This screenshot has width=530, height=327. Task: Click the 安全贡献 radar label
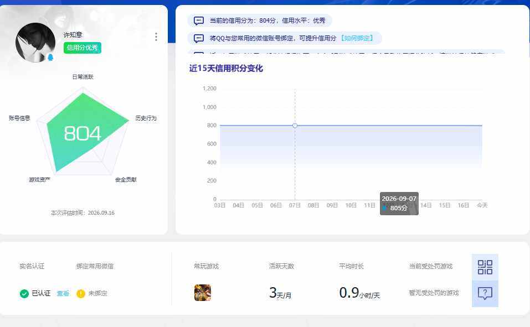pyautogui.click(x=126, y=180)
